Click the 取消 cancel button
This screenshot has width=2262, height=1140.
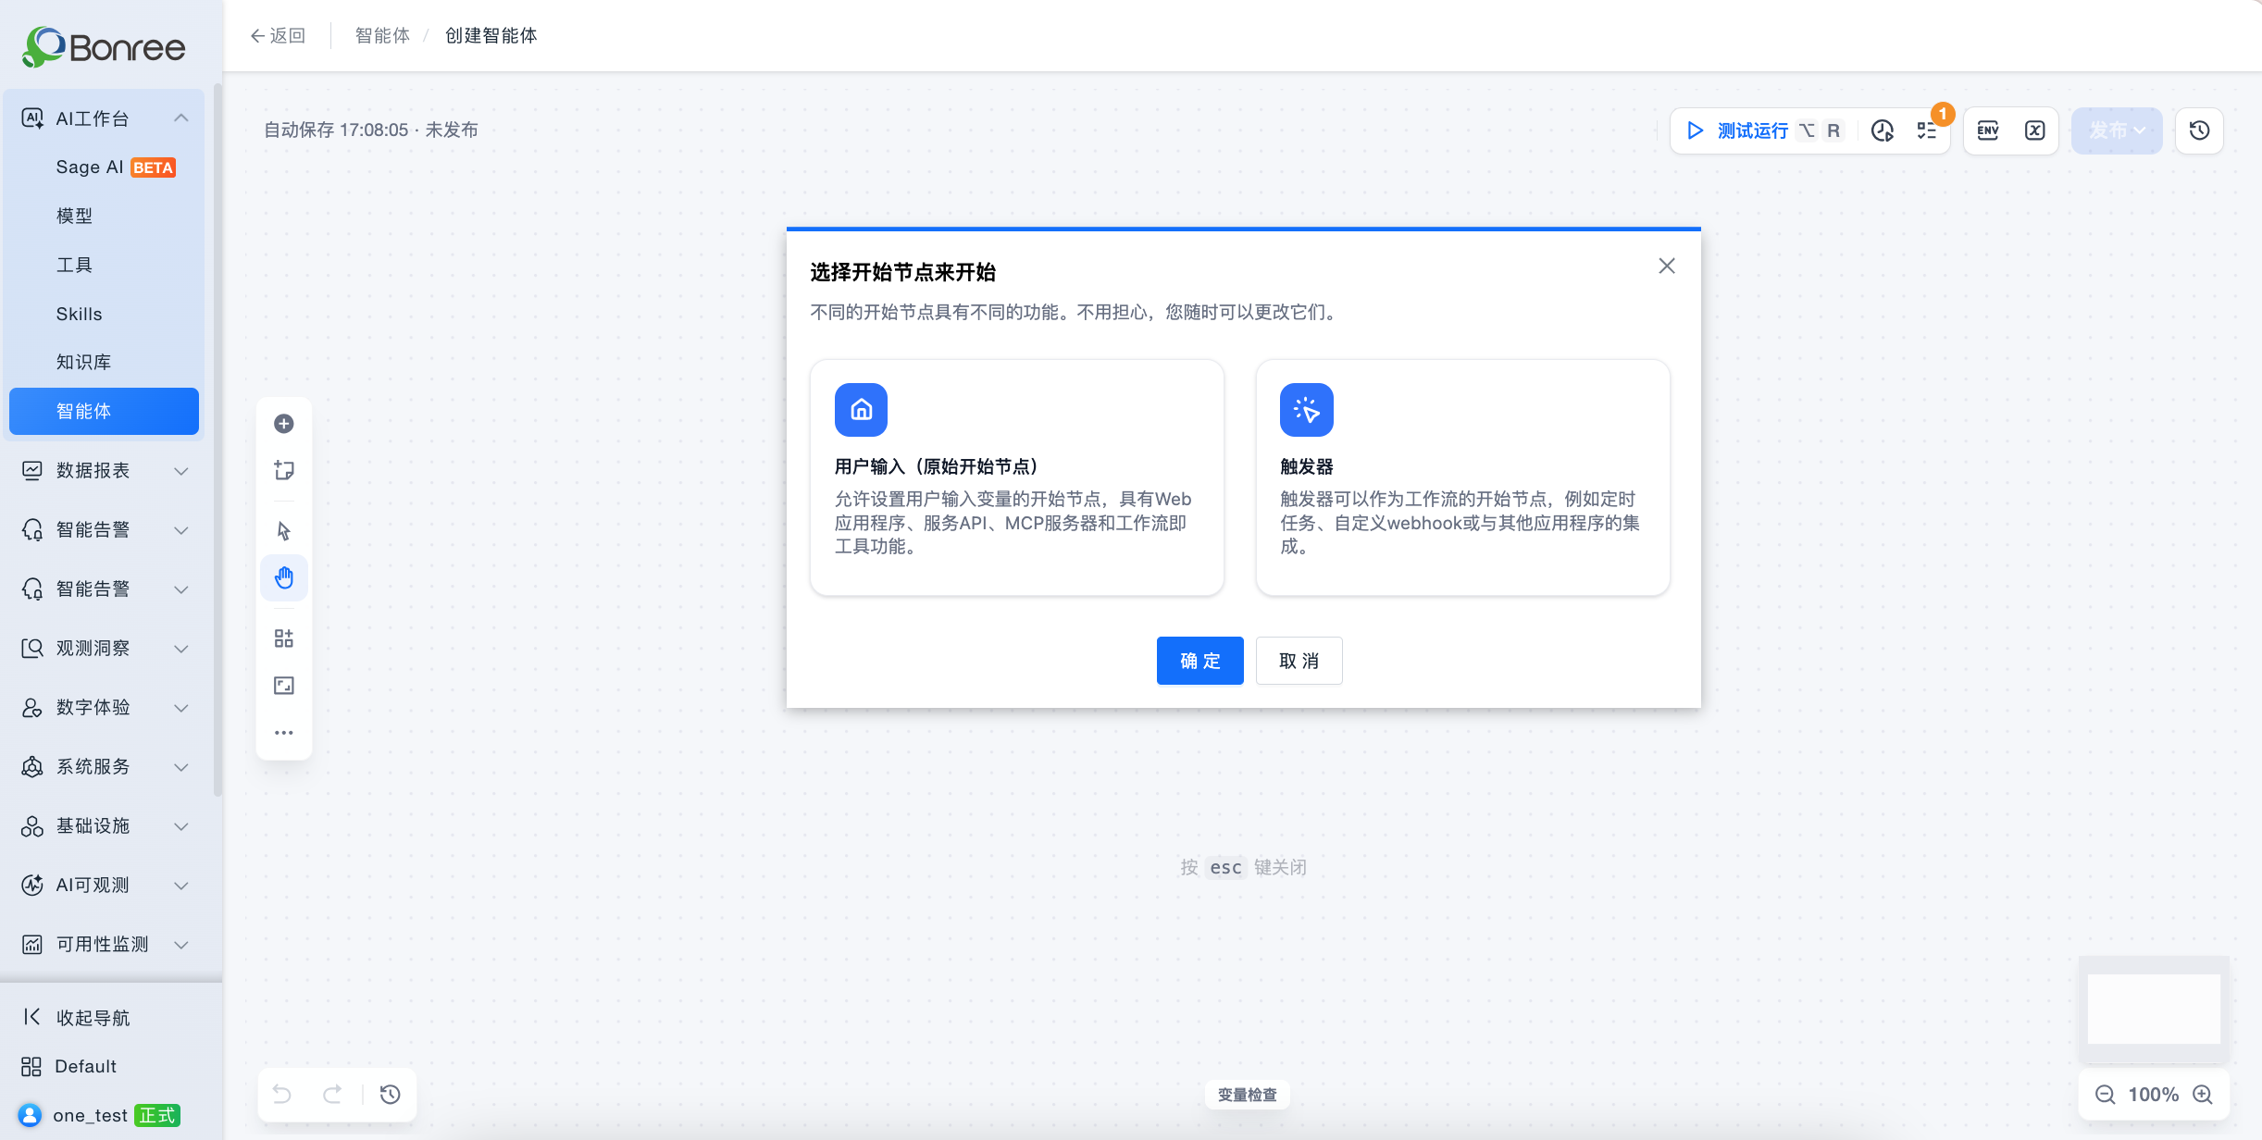1299,661
